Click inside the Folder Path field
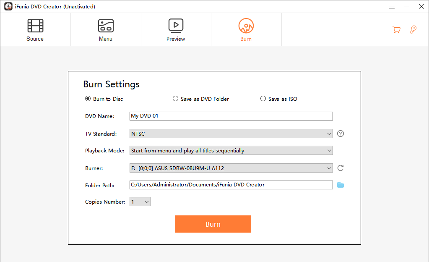Image resolution: width=429 pixels, height=262 pixels. coord(231,185)
